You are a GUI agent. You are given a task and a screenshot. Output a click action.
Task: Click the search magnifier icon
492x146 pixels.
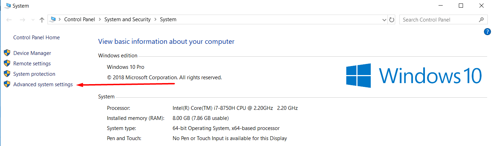(481, 20)
